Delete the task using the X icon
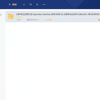 click(37, 4)
